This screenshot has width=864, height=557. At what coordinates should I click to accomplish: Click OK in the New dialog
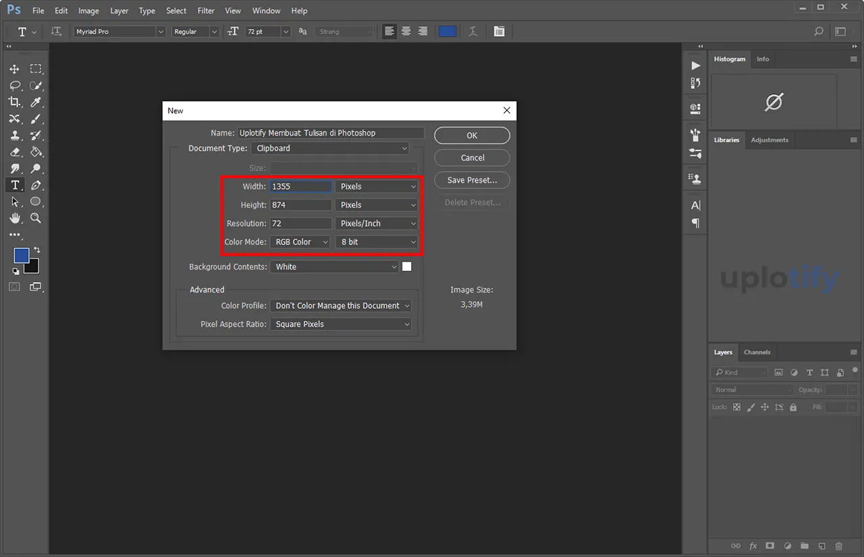[472, 136]
